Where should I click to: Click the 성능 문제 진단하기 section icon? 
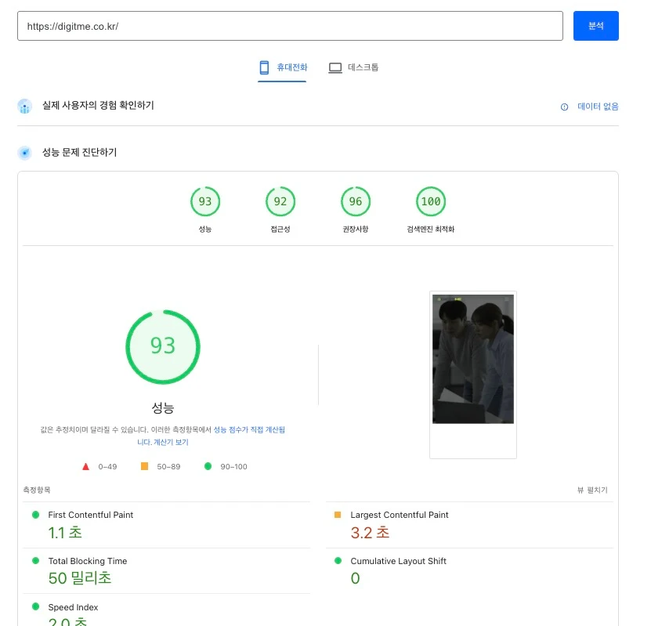click(24, 152)
